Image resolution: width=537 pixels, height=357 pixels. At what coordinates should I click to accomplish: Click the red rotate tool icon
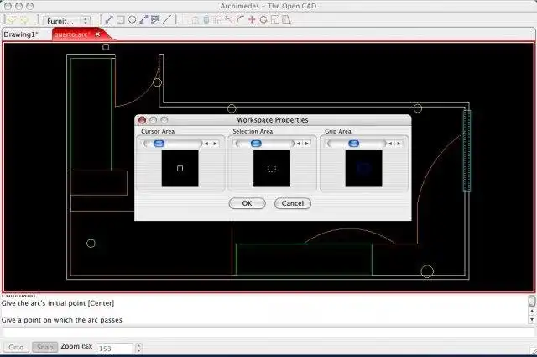[263, 19]
